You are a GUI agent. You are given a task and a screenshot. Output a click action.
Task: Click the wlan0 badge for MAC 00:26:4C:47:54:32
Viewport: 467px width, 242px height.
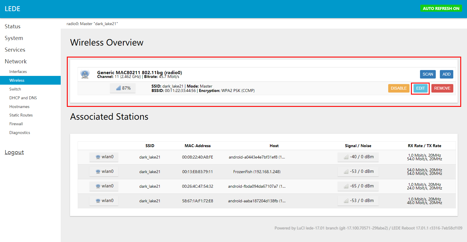(x=104, y=186)
